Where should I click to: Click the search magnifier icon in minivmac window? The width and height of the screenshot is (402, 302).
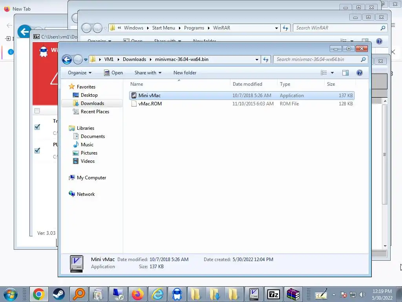point(363,60)
